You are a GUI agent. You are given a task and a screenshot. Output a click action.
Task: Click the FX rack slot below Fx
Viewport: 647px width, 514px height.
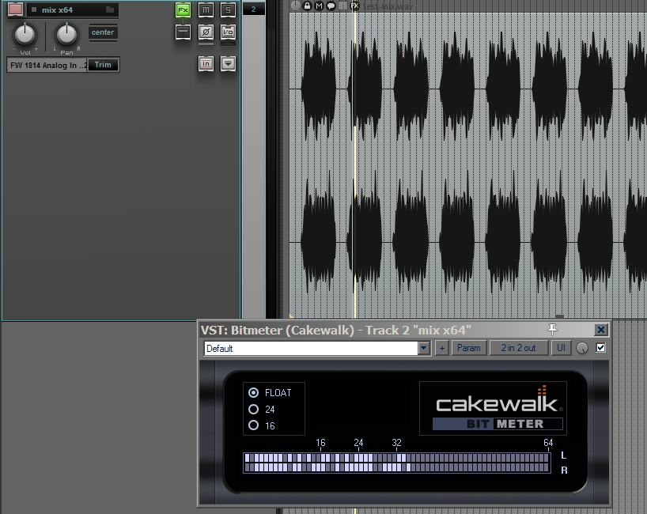coord(183,32)
